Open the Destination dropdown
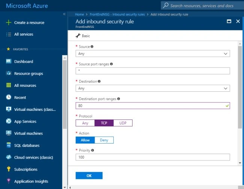The width and height of the screenshot is (244, 189). pyautogui.click(x=153, y=88)
